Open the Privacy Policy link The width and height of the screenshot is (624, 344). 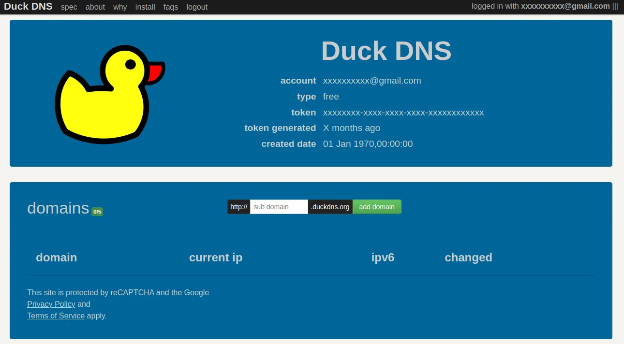click(51, 304)
